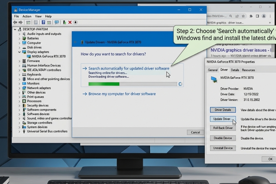Click the Mice and other pointing devices icon
The image size is (276, 184).
[24, 79]
